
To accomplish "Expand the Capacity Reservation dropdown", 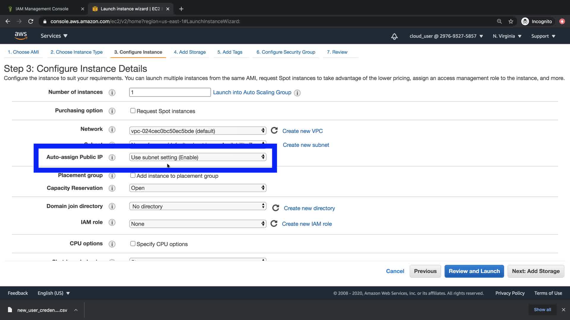I will pos(197,188).
